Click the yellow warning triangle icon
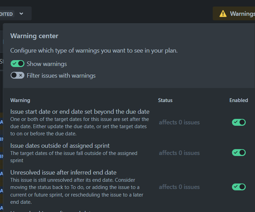Screen dimensions: 255x212 (223, 14)
